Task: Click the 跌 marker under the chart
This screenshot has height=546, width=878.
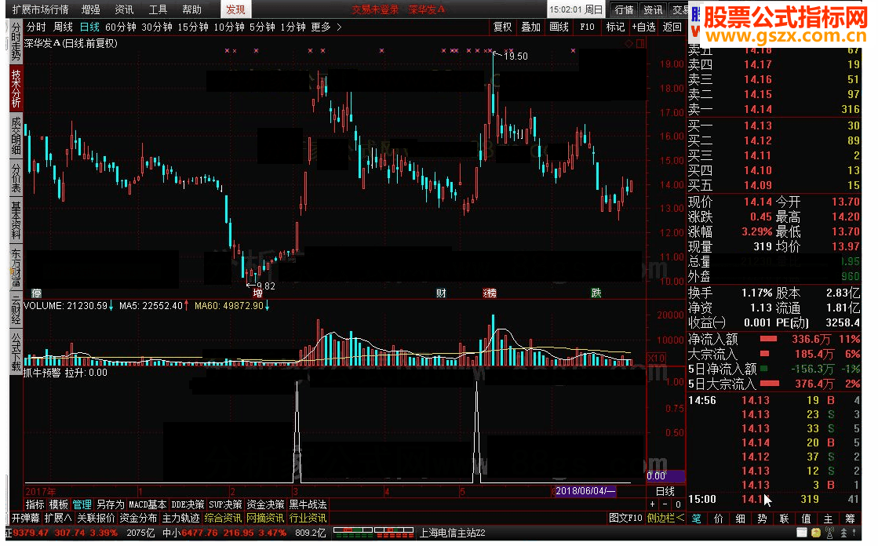Action: tap(596, 293)
